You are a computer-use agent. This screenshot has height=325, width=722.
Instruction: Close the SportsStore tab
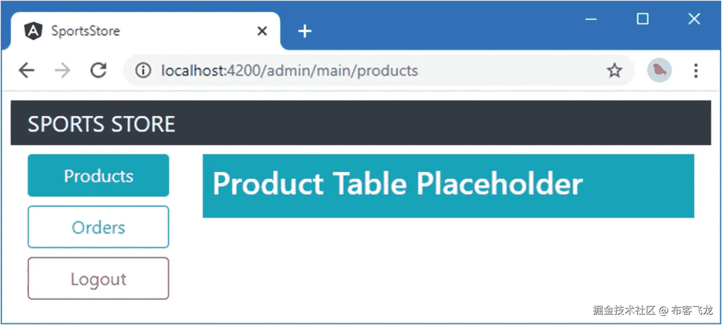point(262,31)
